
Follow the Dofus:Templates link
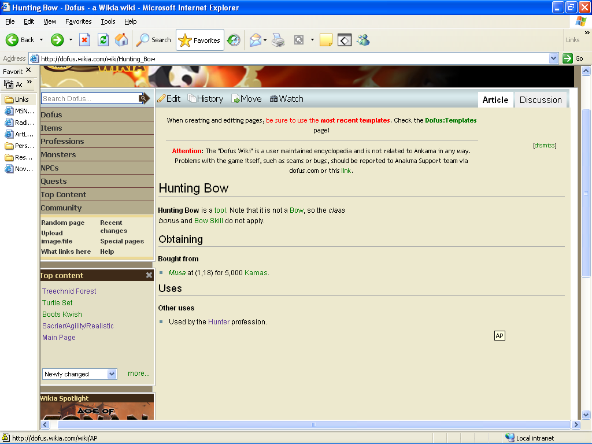(451, 120)
